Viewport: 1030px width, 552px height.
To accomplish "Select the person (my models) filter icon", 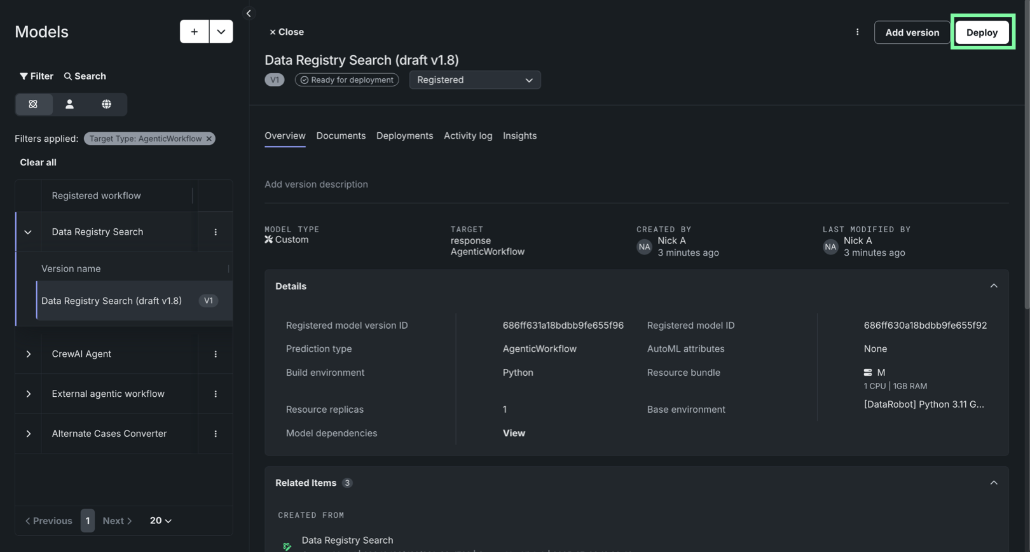I will pyautogui.click(x=70, y=104).
